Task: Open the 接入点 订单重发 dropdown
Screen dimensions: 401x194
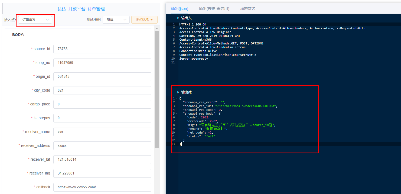Action: tap(35, 20)
